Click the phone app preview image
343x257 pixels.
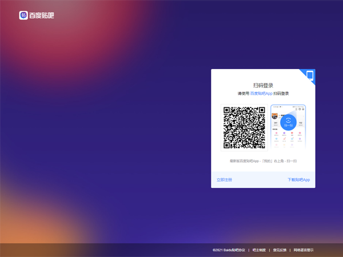coord(288,127)
